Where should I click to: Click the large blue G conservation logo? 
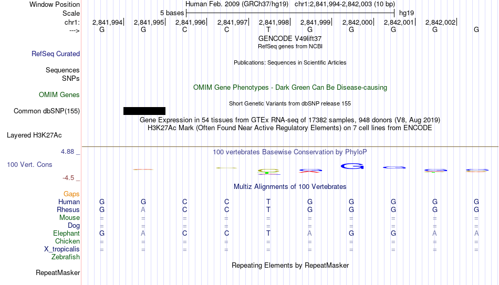[352, 166]
